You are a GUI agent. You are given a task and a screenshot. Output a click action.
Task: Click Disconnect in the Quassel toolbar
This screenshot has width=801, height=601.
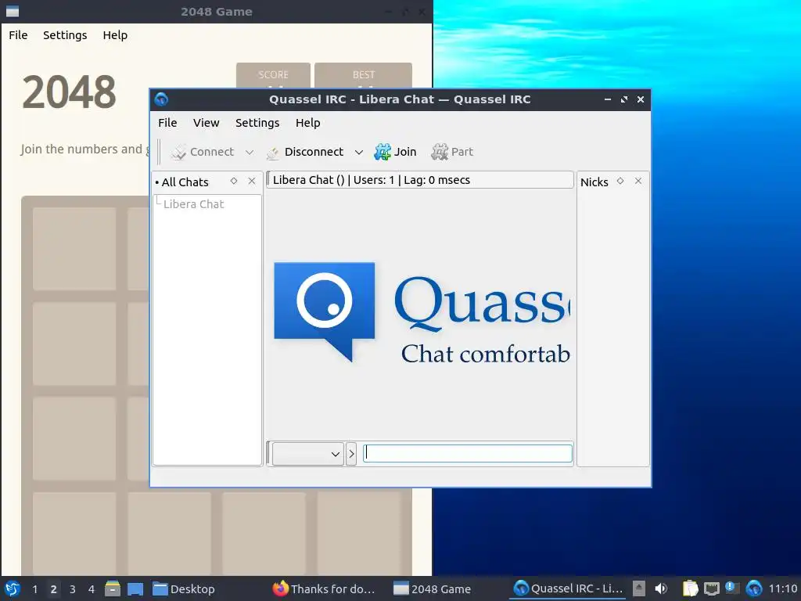click(x=305, y=152)
